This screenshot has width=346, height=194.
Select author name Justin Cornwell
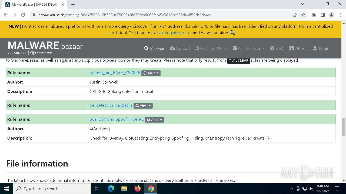104,82
